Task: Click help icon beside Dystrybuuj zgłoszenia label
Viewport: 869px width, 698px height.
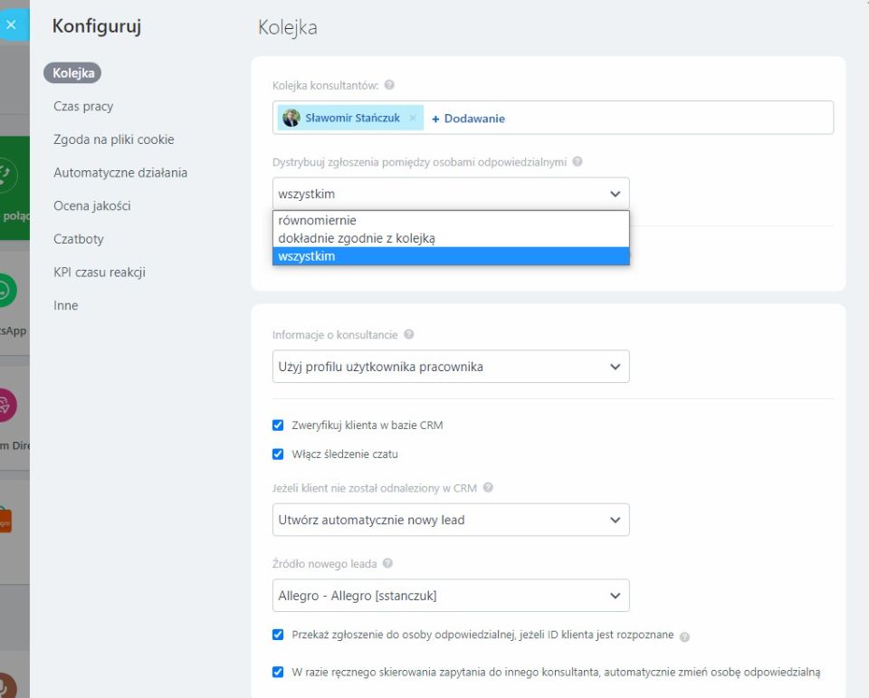Action: click(578, 162)
